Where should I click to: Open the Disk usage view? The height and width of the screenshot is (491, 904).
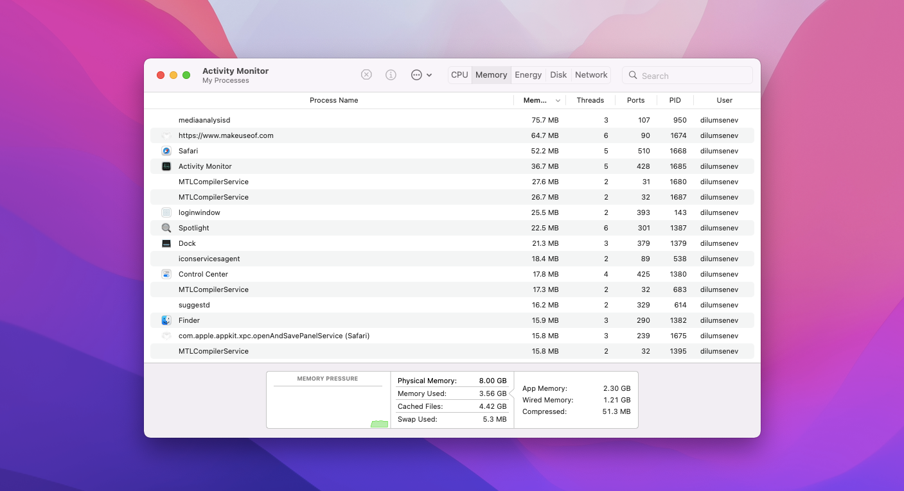pos(558,74)
